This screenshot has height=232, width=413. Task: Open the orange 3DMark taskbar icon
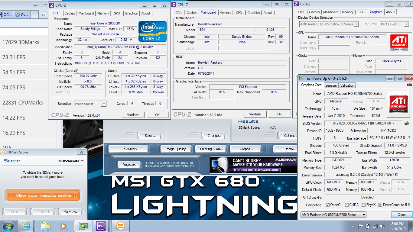click(120, 226)
